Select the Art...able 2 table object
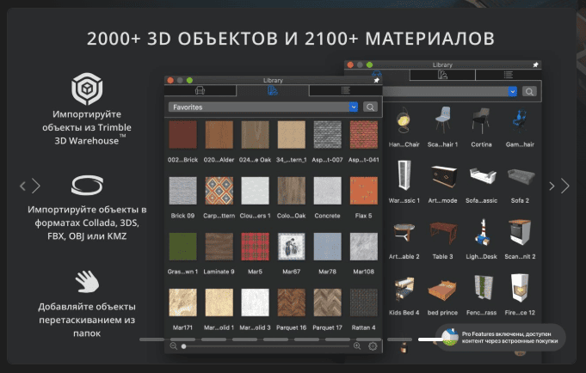586x373 pixels. [404, 232]
